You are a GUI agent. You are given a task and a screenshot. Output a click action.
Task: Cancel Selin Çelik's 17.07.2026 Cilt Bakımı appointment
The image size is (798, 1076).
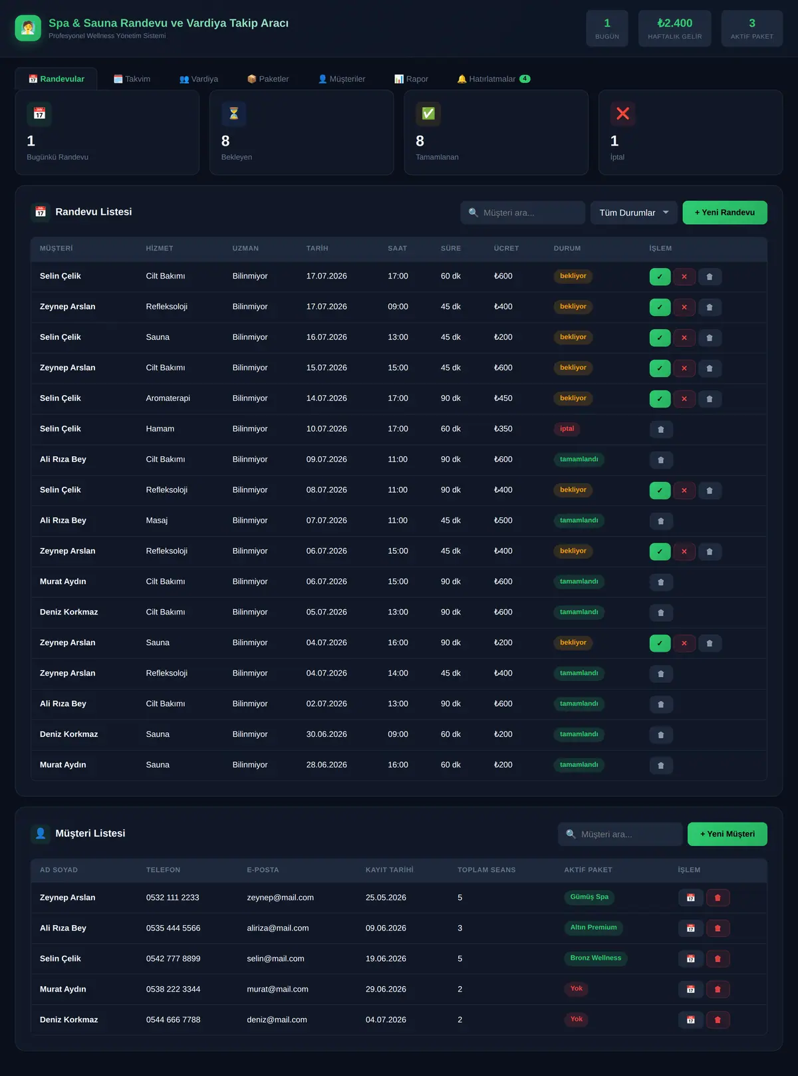684,277
